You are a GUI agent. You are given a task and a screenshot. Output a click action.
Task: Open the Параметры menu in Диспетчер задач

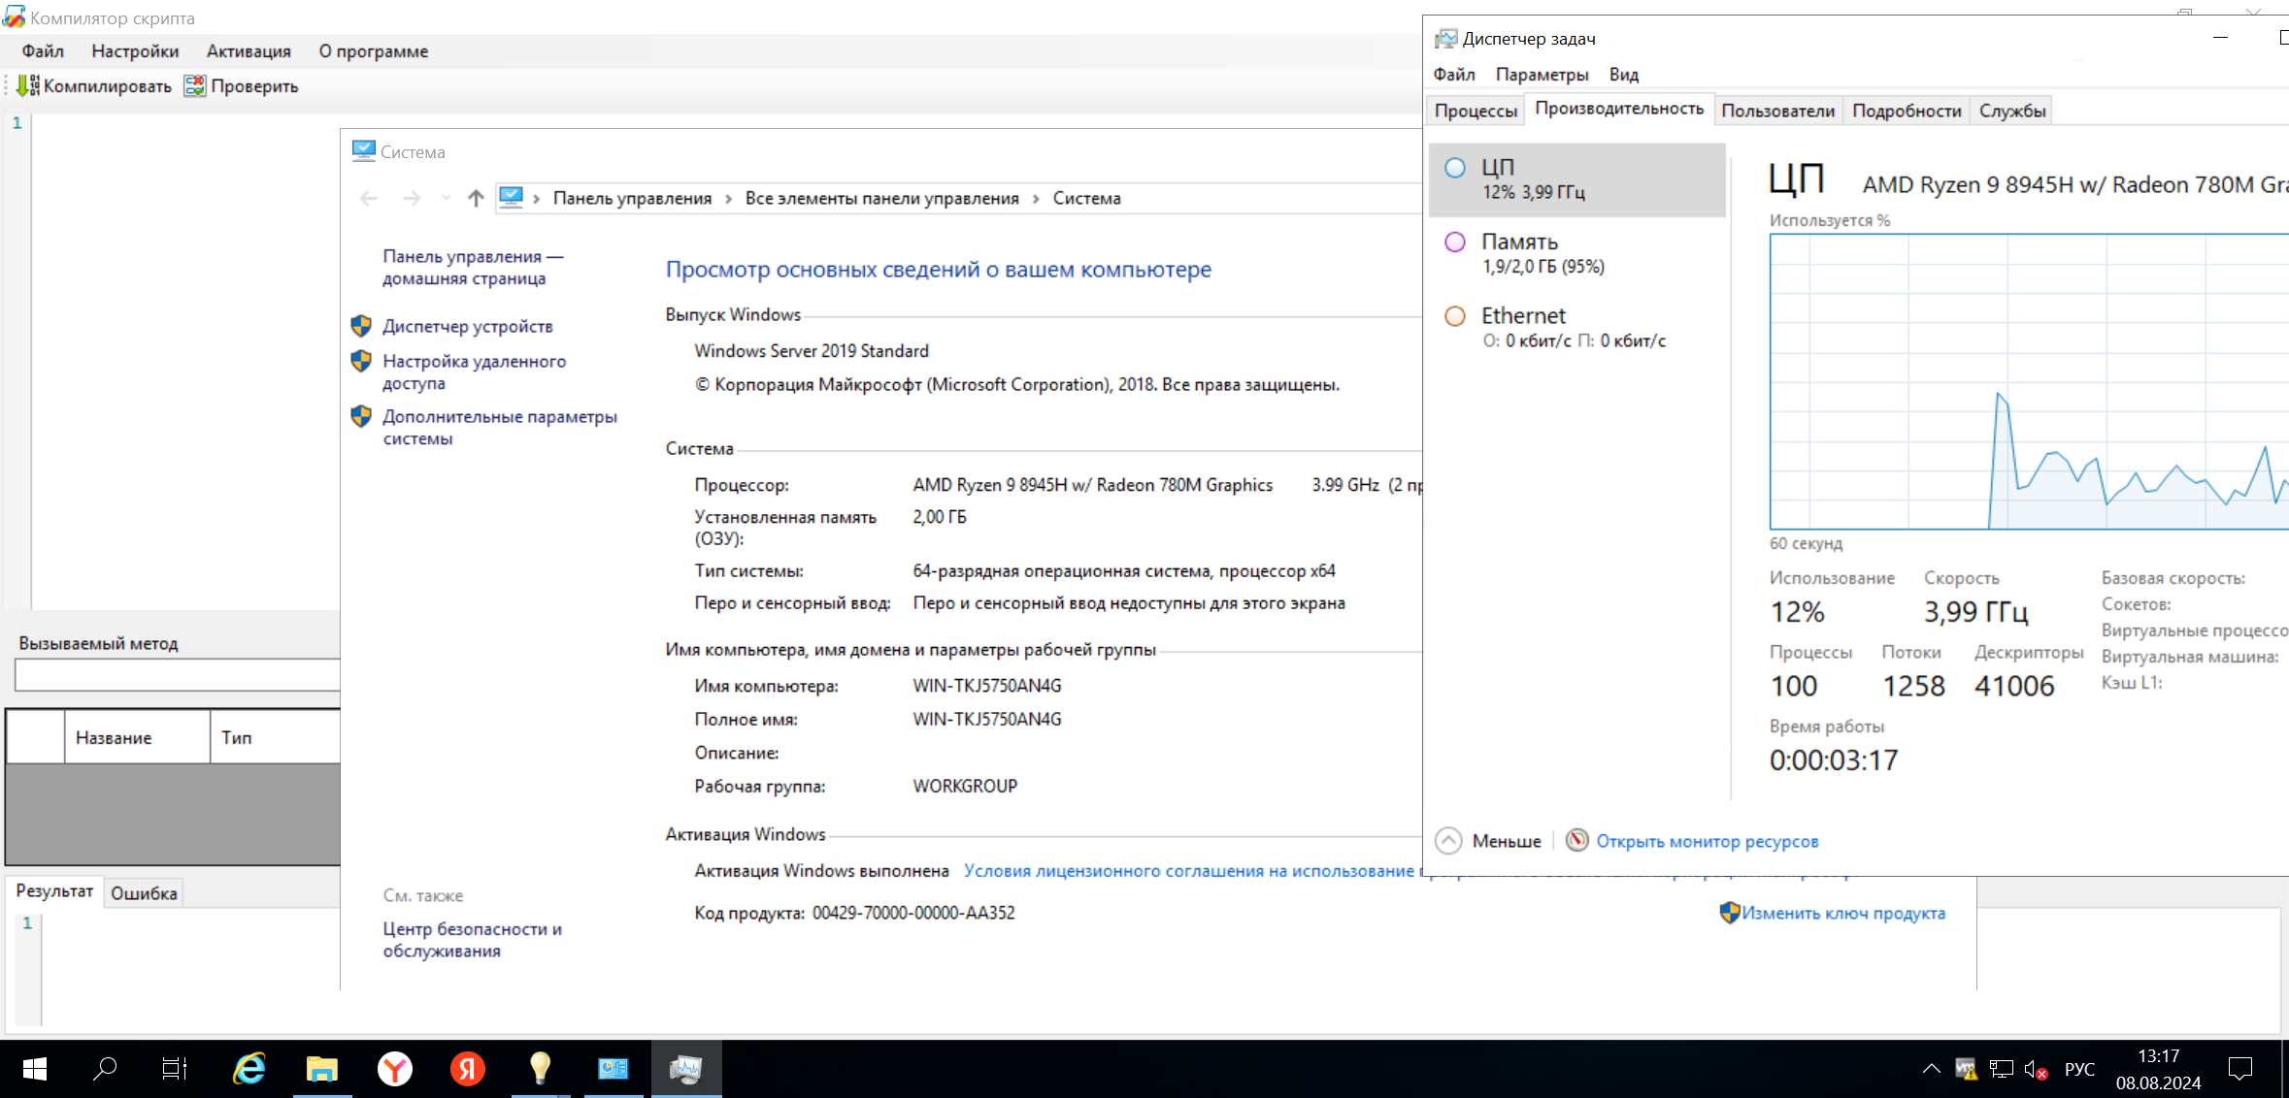click(x=1542, y=75)
